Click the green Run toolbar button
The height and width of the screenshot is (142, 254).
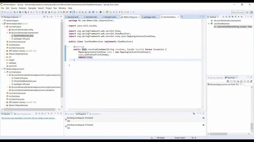tap(20, 12)
